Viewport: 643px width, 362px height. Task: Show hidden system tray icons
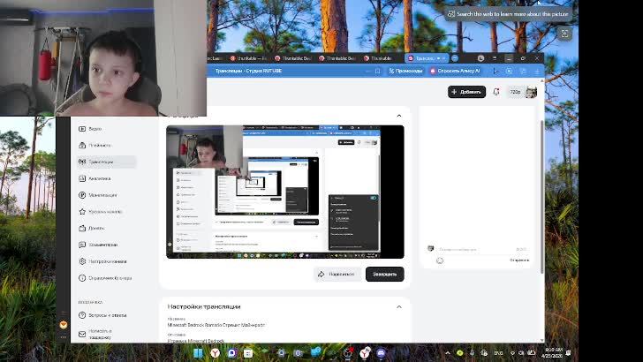click(x=448, y=352)
